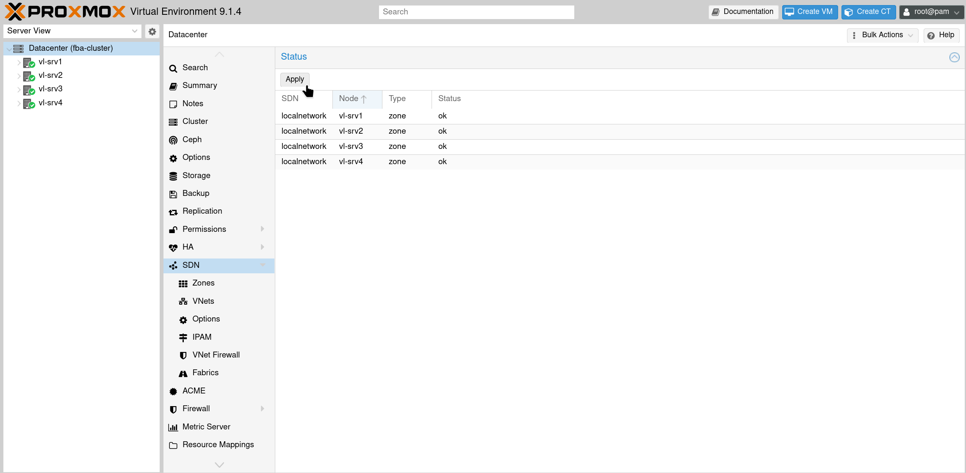
Task: Open the root@pam user menu
Action: coord(932,12)
